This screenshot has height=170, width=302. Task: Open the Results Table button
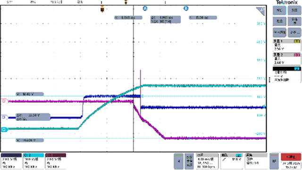tap(294, 21)
